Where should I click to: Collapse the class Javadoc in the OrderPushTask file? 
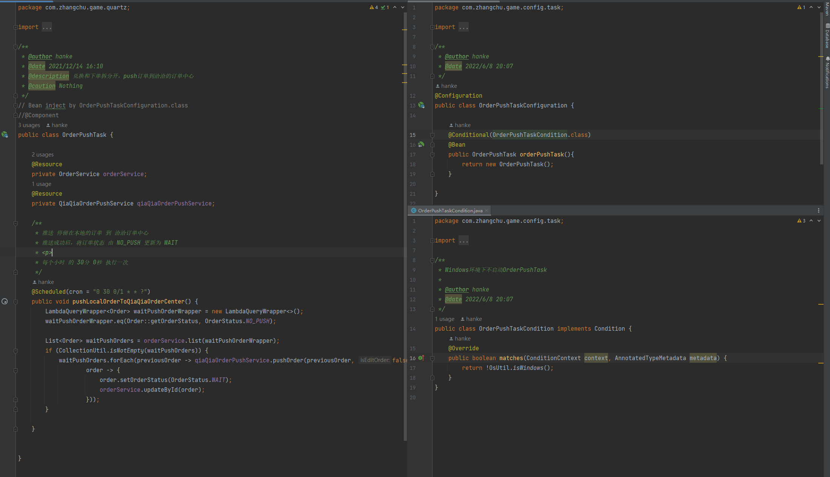point(15,47)
